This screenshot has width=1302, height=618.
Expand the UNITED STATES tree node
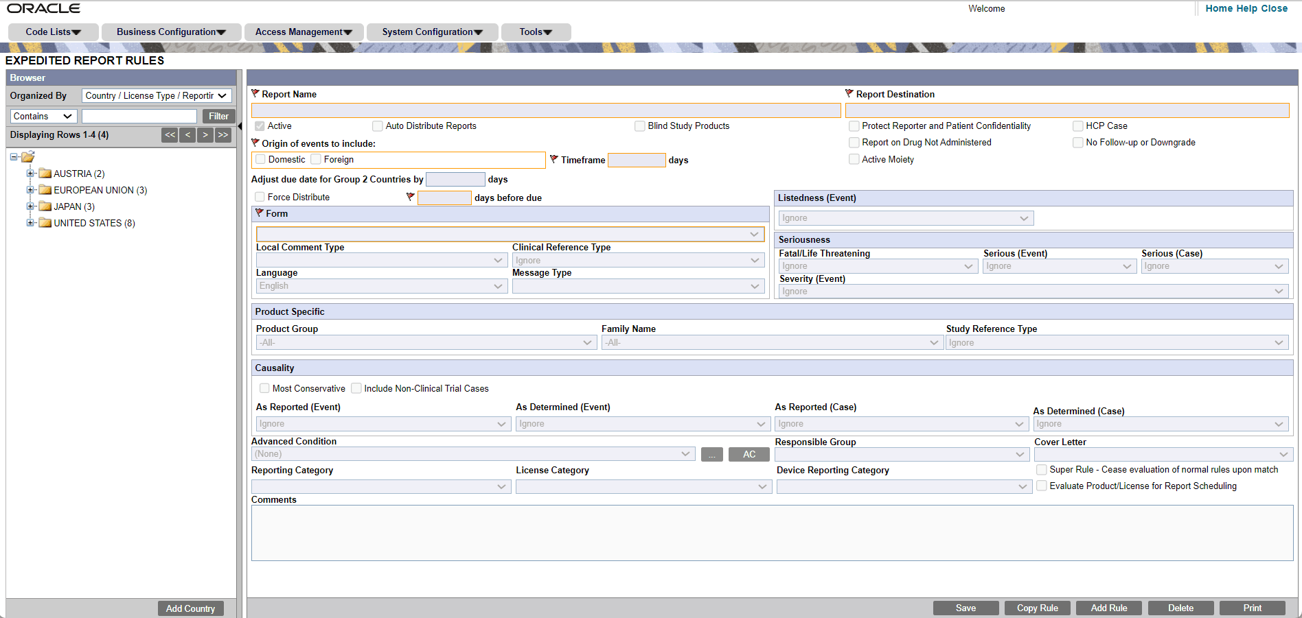coord(30,222)
